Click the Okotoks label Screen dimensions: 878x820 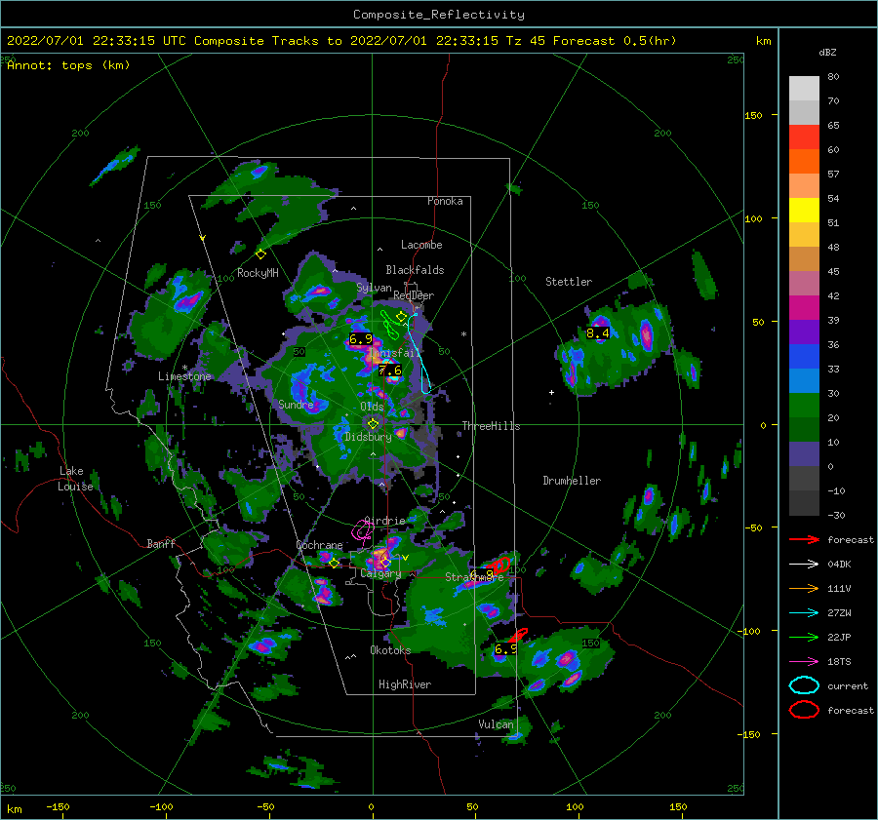coord(390,649)
